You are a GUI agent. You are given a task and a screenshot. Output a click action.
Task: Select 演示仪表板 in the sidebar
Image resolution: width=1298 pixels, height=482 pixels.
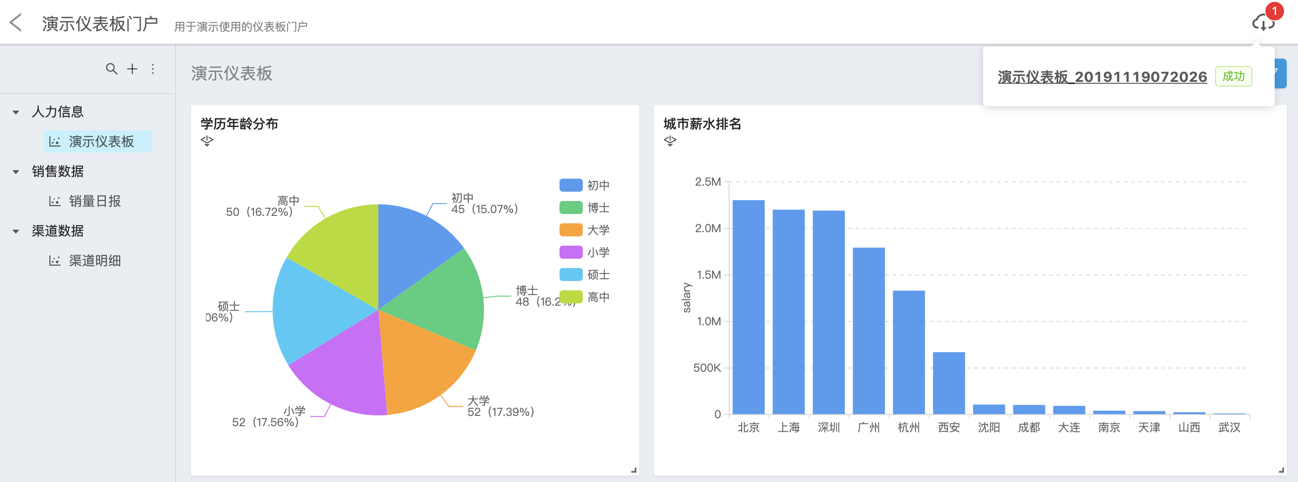101,141
